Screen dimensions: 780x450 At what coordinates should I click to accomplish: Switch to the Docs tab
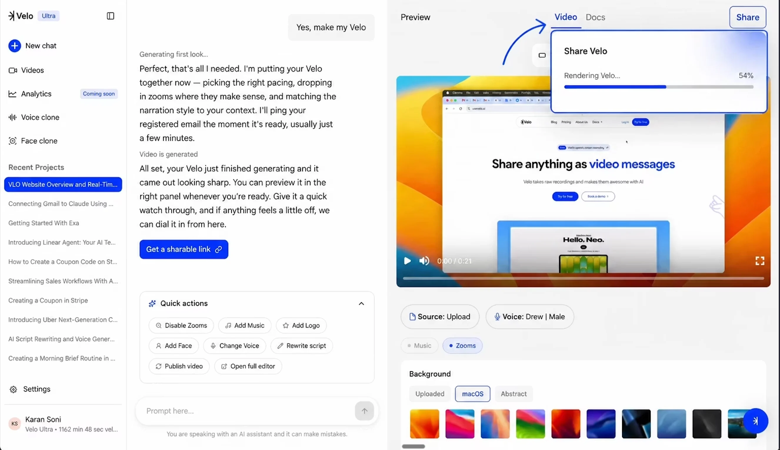(596, 17)
